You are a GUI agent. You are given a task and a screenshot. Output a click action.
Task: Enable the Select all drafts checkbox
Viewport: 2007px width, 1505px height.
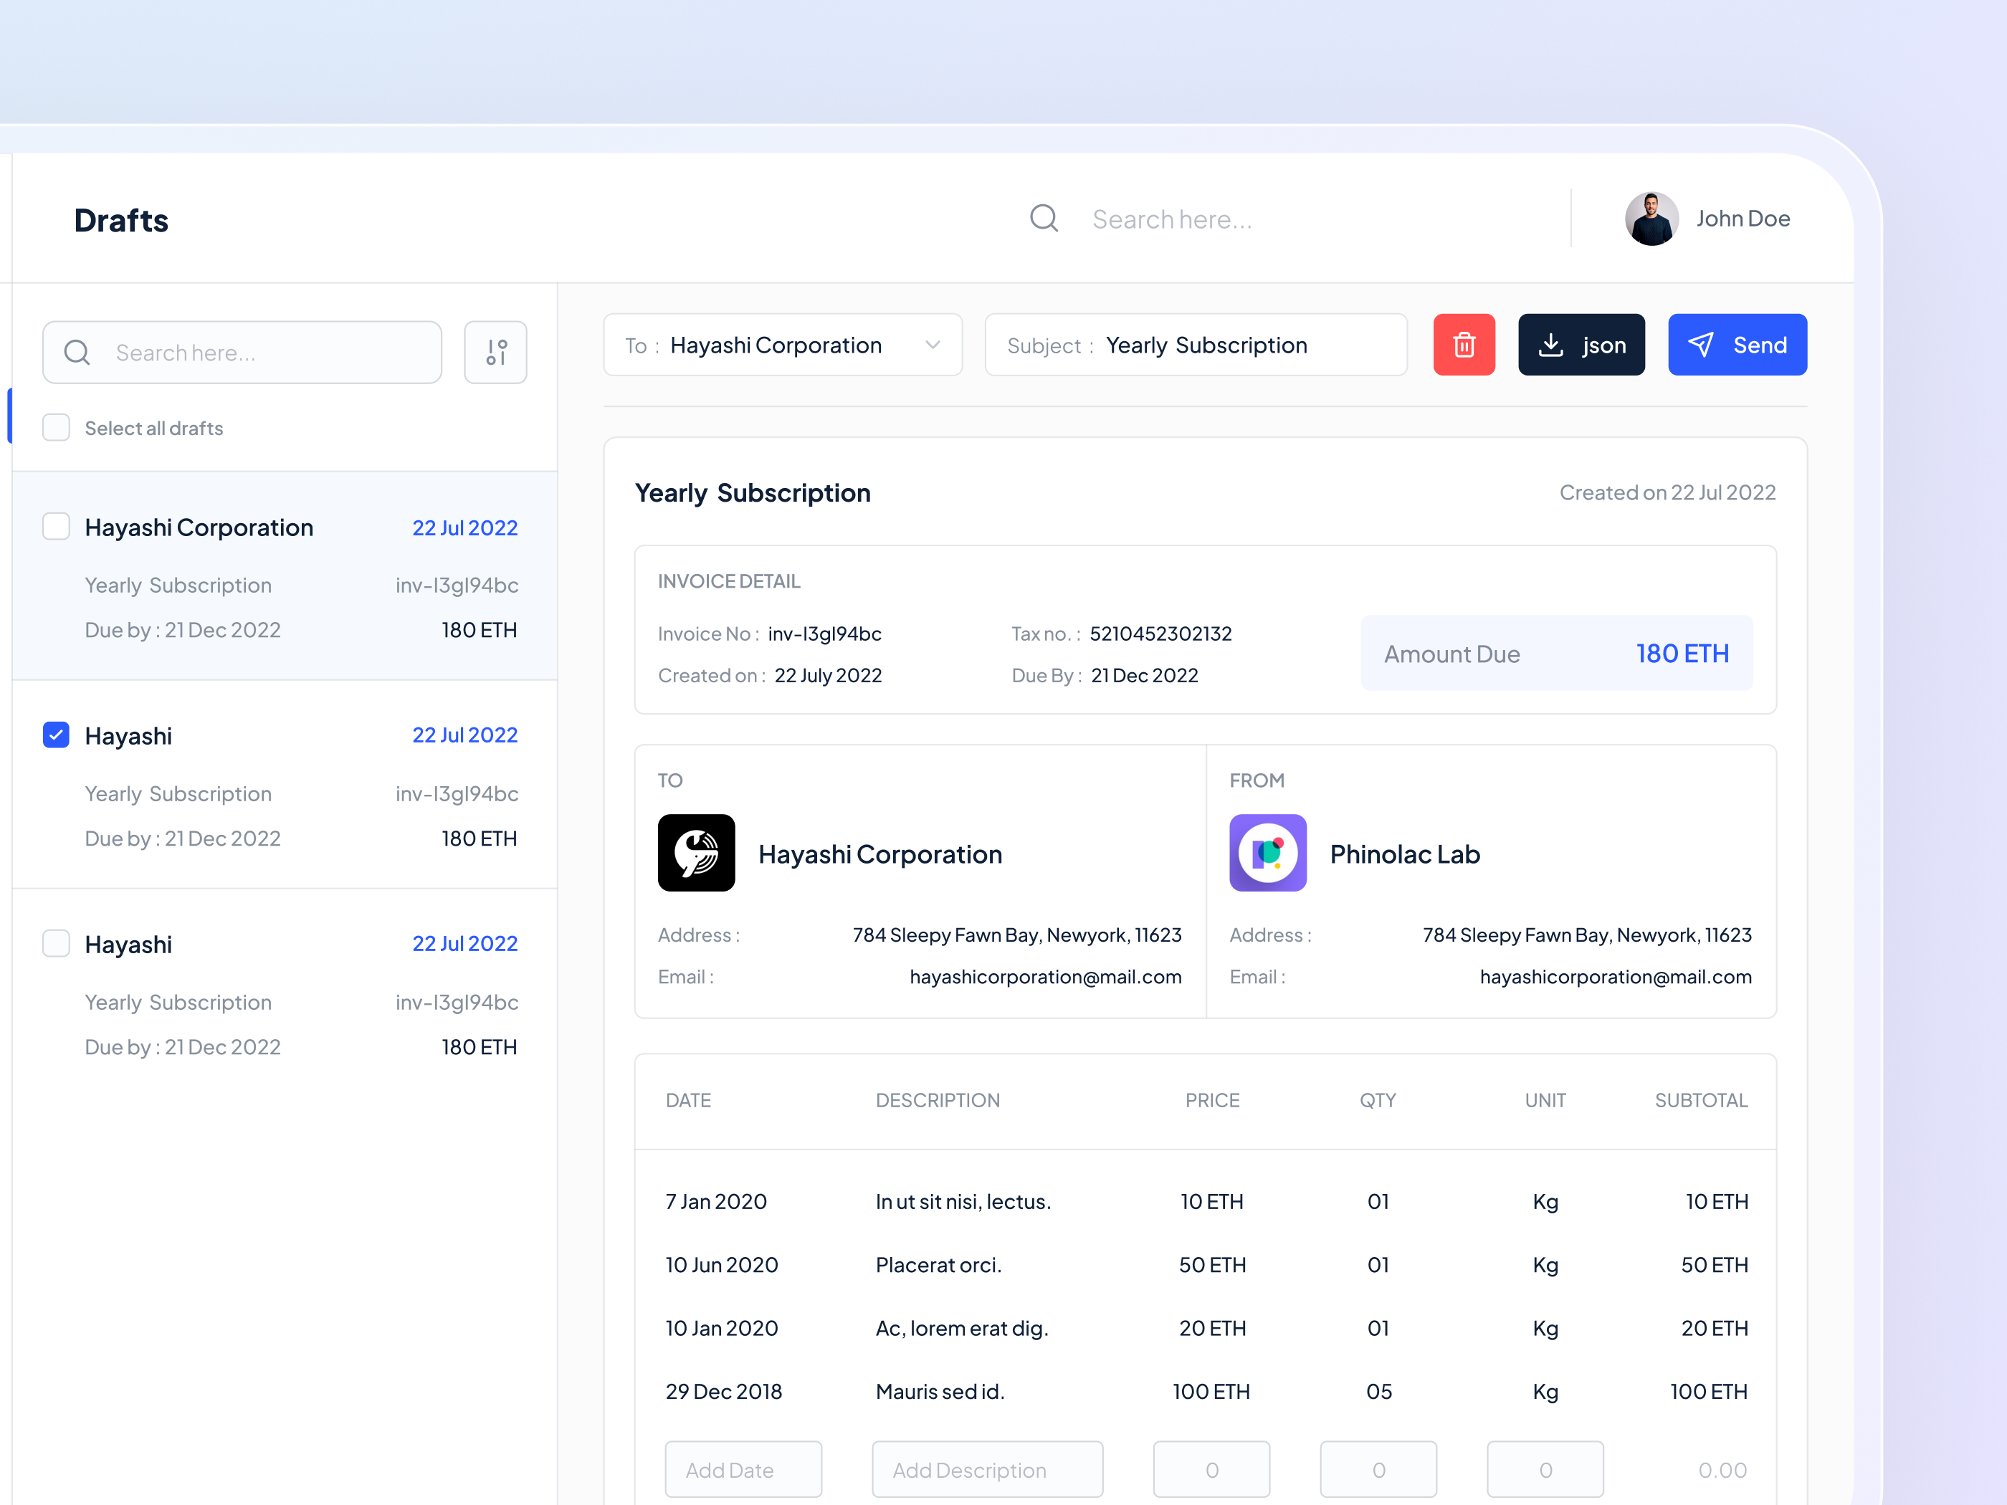pos(56,427)
